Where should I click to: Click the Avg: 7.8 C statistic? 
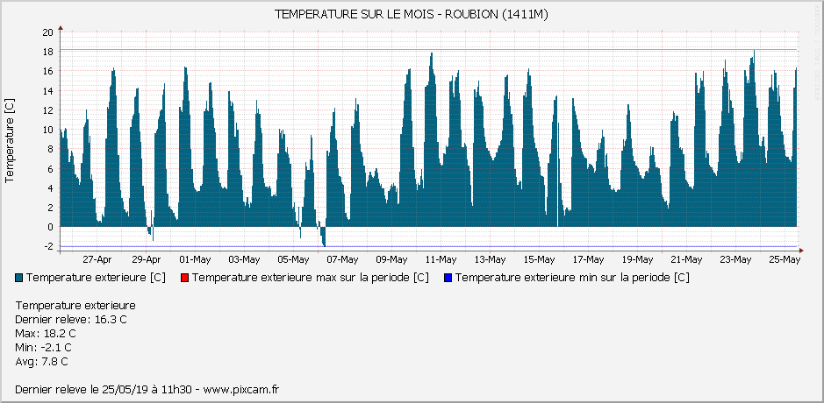click(42, 362)
